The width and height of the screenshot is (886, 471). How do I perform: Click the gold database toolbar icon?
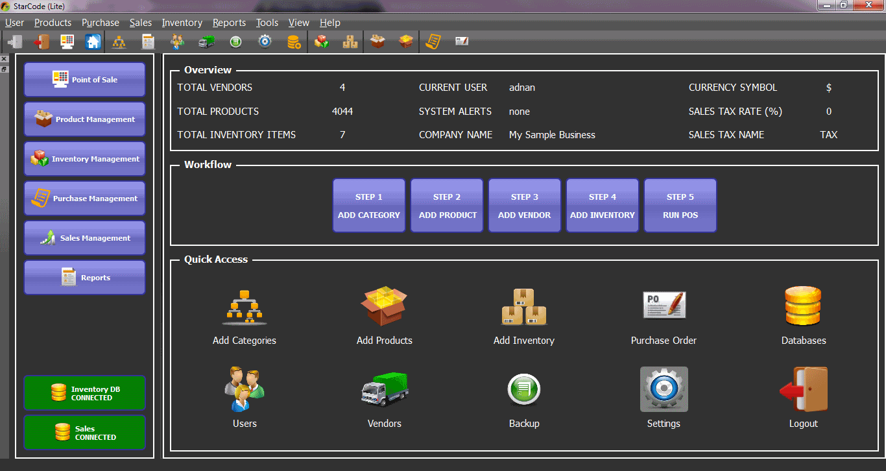coord(294,42)
